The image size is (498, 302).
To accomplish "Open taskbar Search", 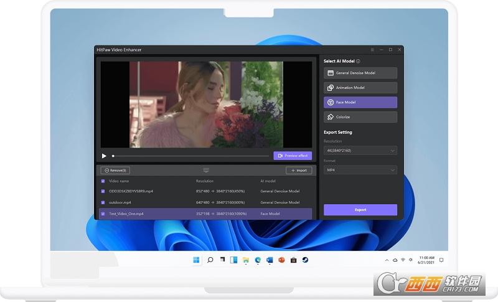I will coord(210,260).
